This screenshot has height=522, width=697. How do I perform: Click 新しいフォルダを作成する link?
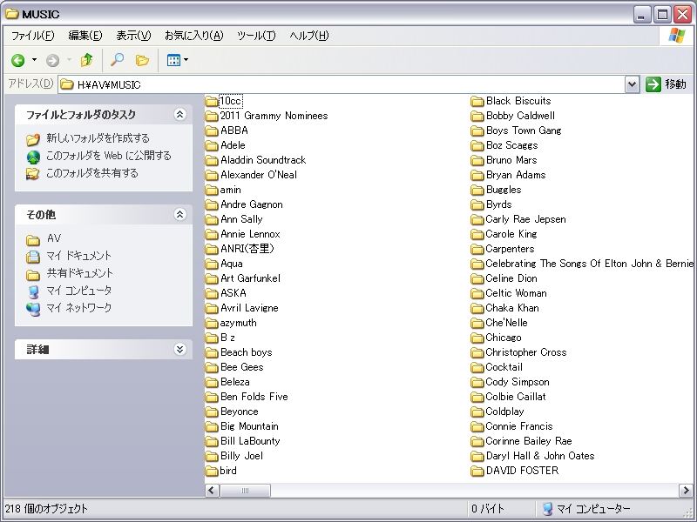(98, 138)
